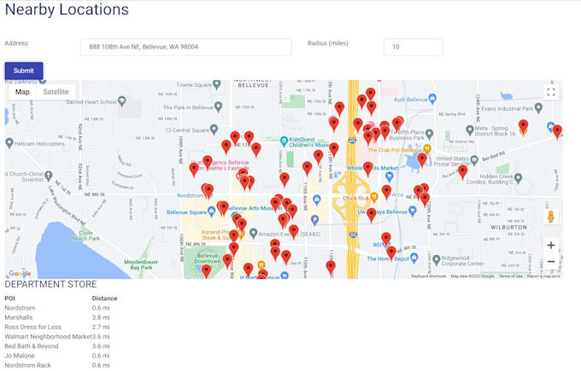Zoom out on the map

pos(551,262)
